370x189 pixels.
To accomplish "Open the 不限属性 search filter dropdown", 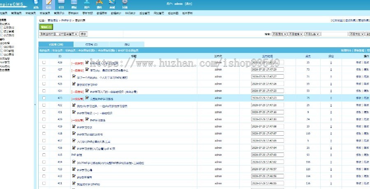I will point(280,34).
